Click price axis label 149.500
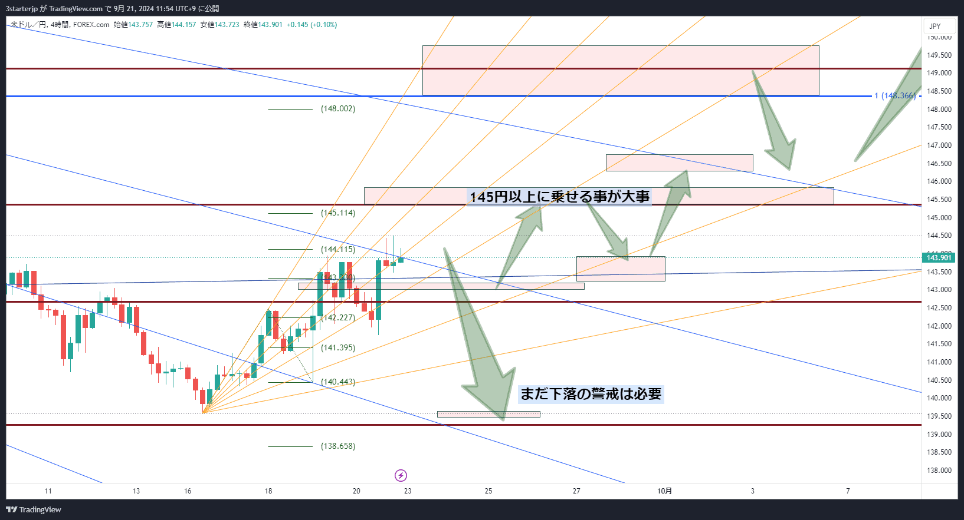This screenshot has width=964, height=520. [x=939, y=55]
